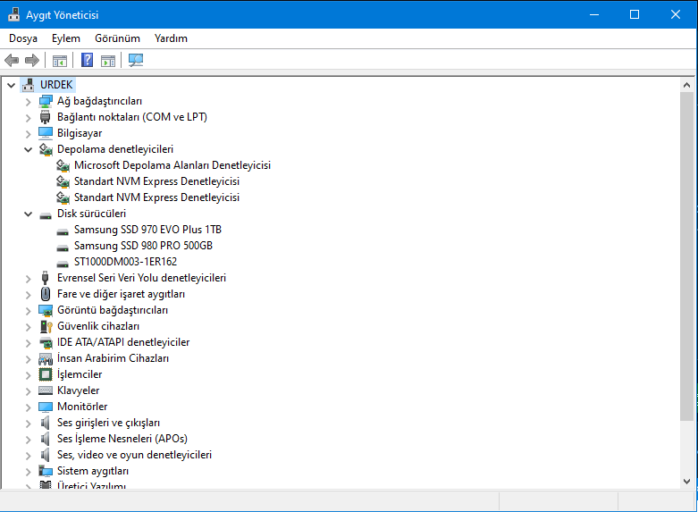The width and height of the screenshot is (698, 512).
Task: Open the Help toolbar icon with question mark
Action: click(88, 60)
